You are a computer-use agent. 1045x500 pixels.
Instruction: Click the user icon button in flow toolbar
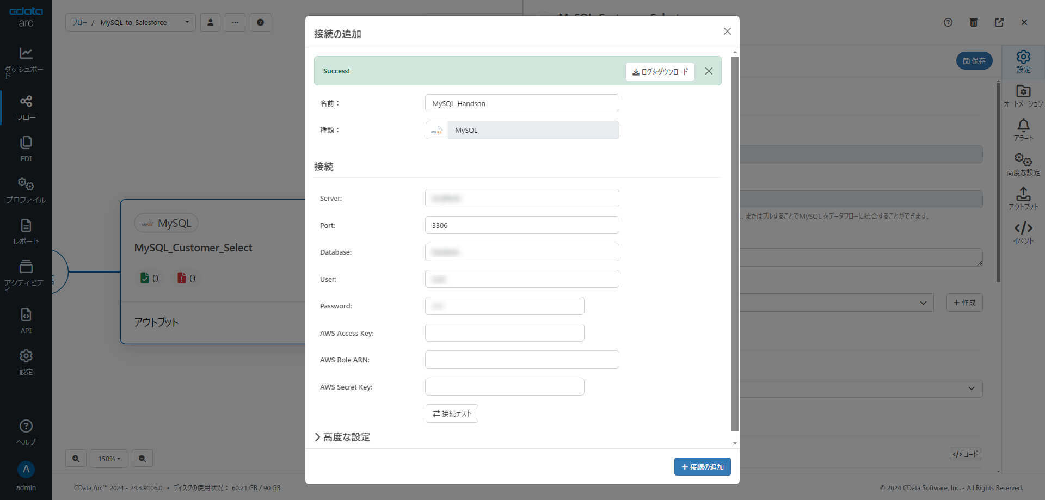pyautogui.click(x=210, y=22)
